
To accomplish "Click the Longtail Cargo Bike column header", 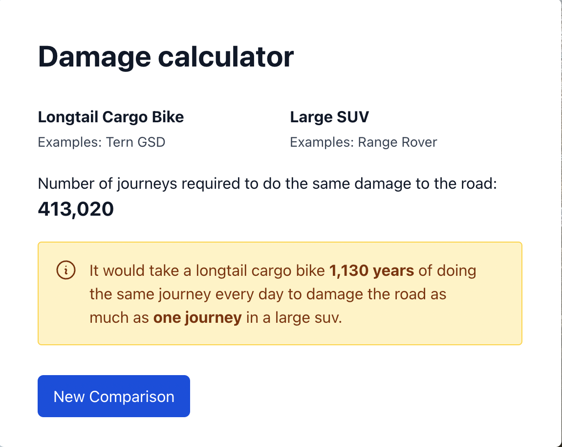I will click(x=110, y=117).
